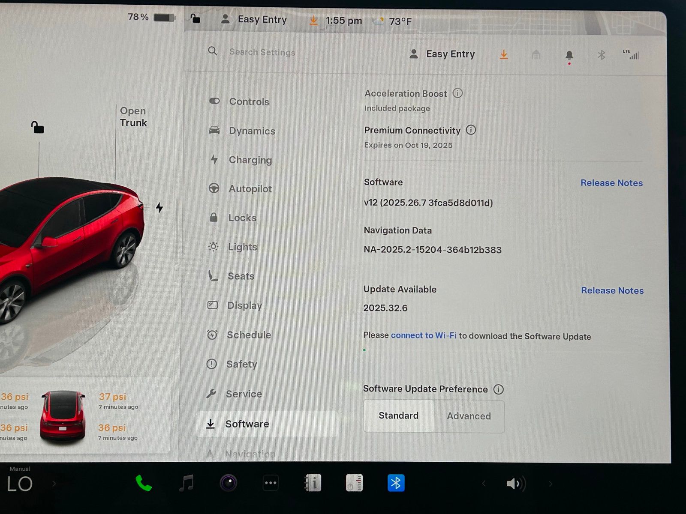
Task: Launch the dashcam camera app
Action: point(228,483)
